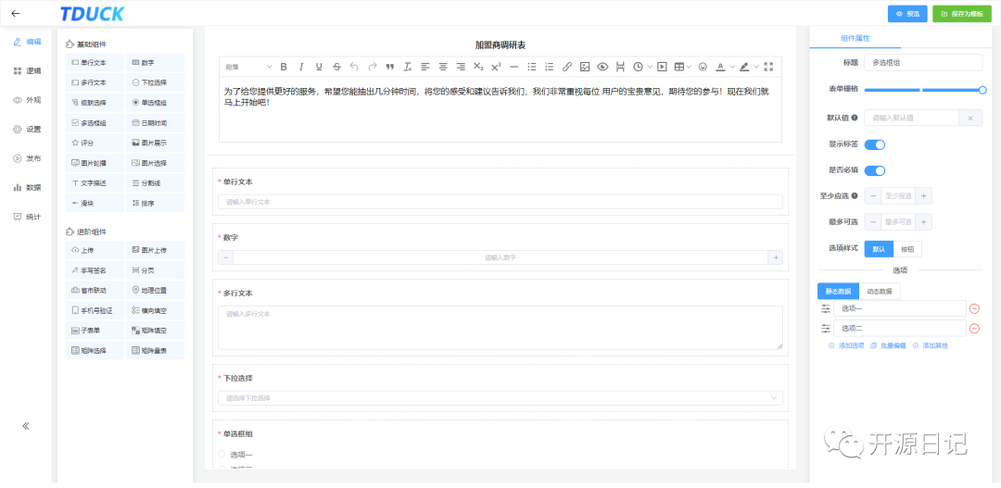
Task: Set option style to 按钮
Action: [x=907, y=249]
